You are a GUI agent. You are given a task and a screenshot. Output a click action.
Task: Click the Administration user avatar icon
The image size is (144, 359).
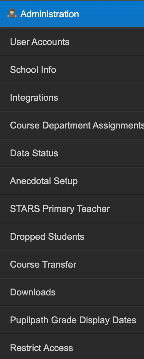click(x=12, y=14)
